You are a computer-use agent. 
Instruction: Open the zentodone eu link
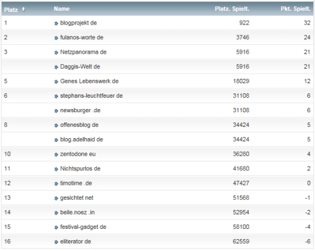78,154
